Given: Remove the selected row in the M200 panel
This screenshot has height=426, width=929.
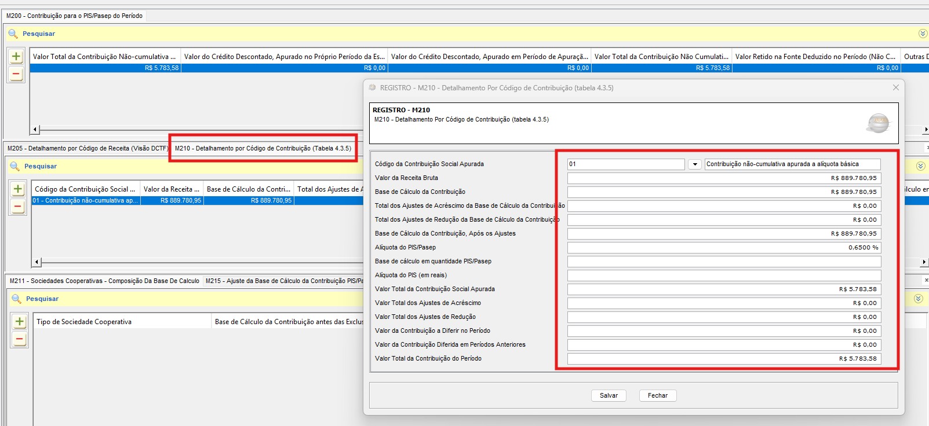Looking at the screenshot, I should click(x=16, y=74).
